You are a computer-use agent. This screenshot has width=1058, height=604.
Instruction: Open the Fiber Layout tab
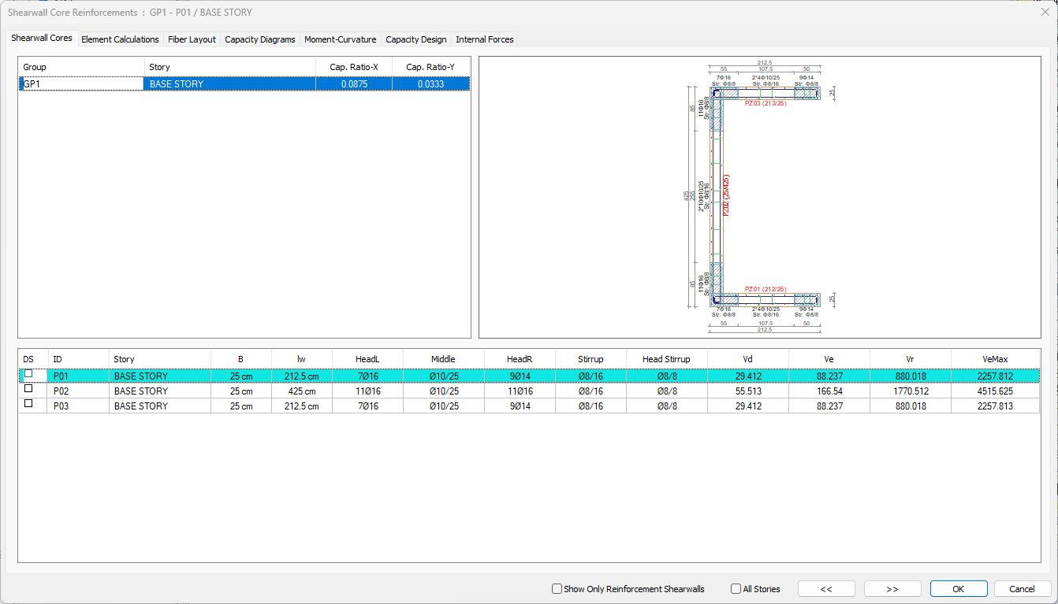tap(192, 39)
